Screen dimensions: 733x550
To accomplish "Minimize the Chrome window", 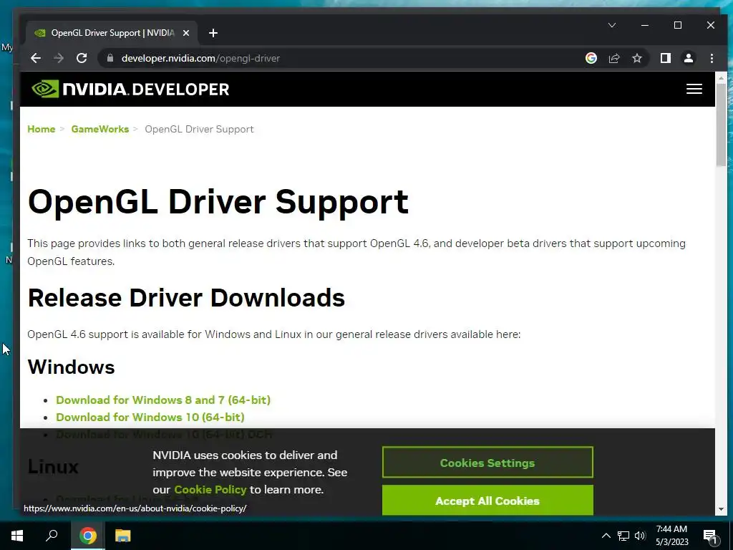I will [x=645, y=25].
